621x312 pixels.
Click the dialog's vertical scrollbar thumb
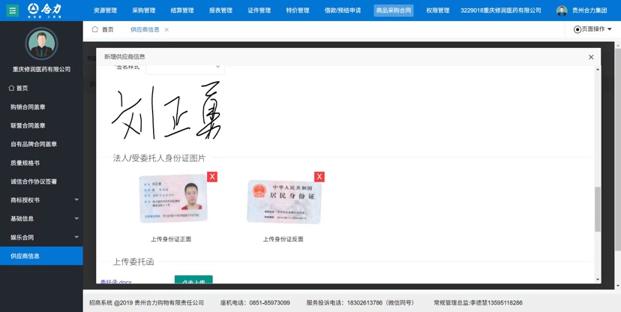coord(598,208)
